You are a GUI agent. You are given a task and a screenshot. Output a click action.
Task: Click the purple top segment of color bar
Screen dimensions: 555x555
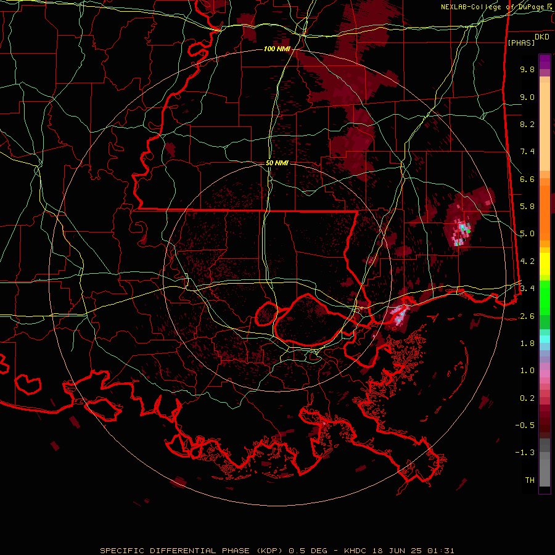[x=545, y=62]
